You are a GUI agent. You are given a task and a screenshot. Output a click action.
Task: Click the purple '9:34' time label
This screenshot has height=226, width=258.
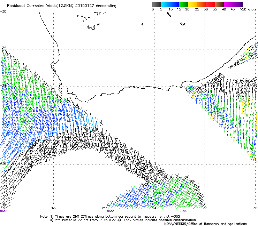pyautogui.click(x=183, y=211)
